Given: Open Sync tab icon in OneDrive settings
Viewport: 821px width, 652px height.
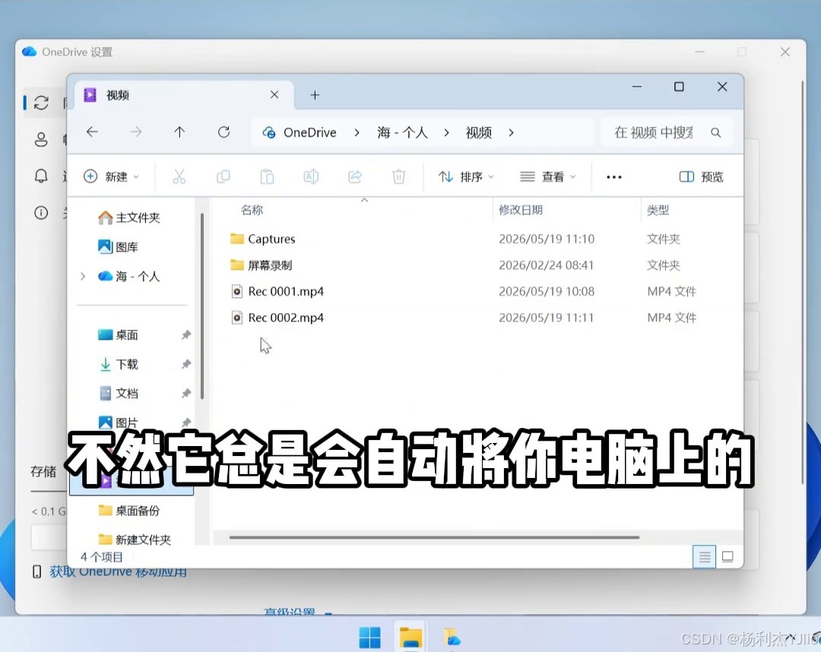Looking at the screenshot, I should (x=41, y=103).
